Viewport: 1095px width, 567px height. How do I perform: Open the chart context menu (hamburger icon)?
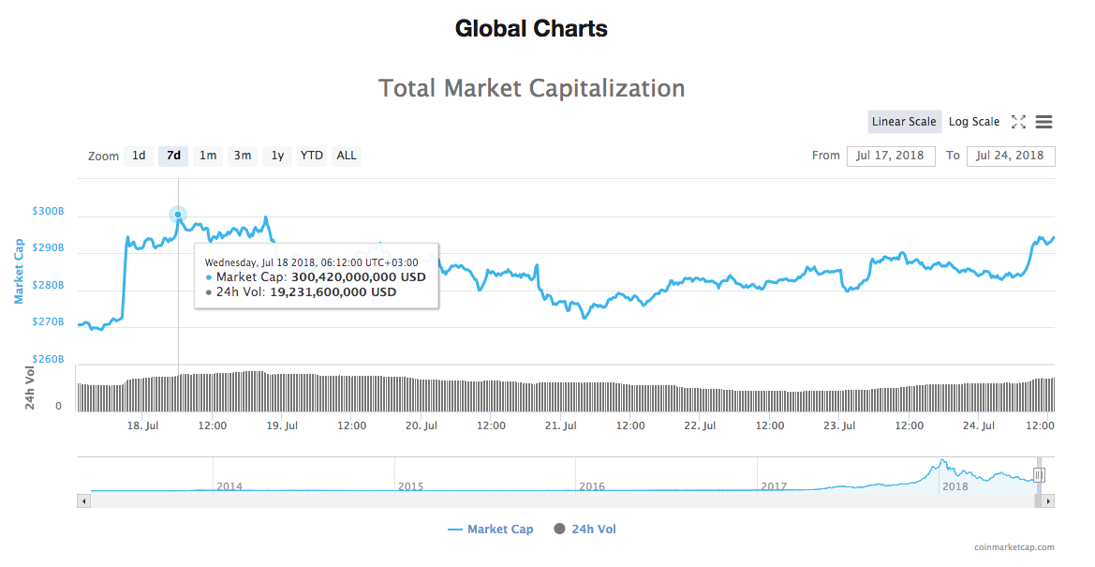[x=1043, y=121]
